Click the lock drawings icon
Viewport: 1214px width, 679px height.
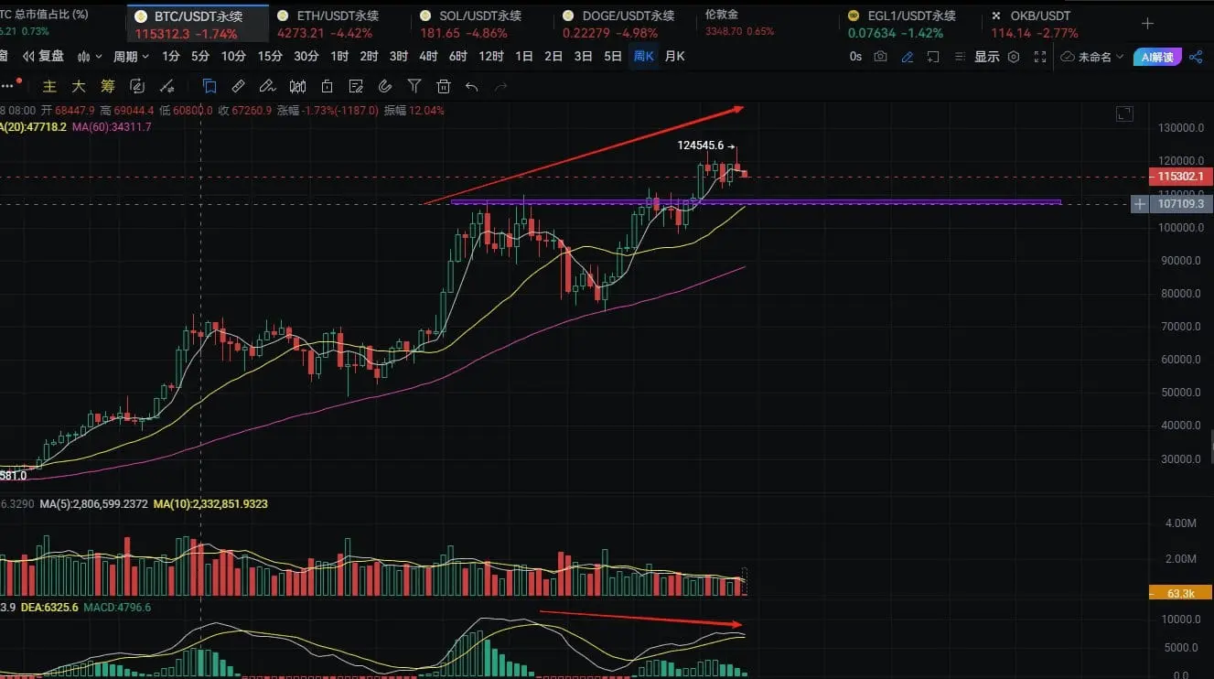coord(327,86)
